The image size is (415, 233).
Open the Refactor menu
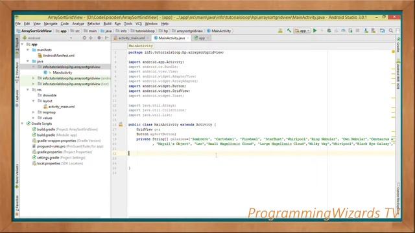[93, 24]
